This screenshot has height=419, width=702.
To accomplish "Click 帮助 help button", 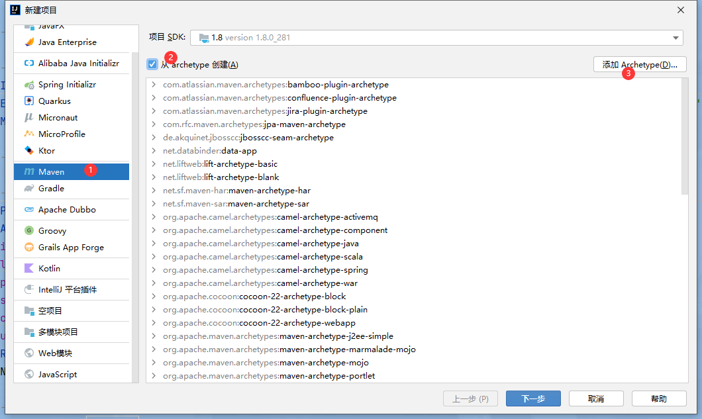I will click(x=659, y=398).
